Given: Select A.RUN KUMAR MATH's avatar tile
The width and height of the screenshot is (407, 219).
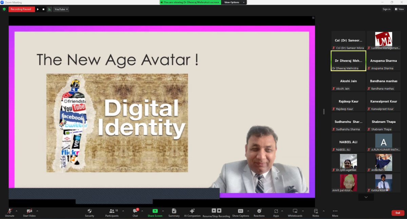Looking at the screenshot, I should pos(384,142).
